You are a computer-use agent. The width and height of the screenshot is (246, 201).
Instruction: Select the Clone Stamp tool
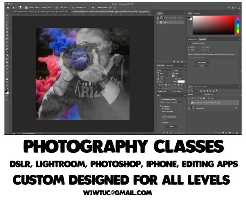[x=7, y=45]
